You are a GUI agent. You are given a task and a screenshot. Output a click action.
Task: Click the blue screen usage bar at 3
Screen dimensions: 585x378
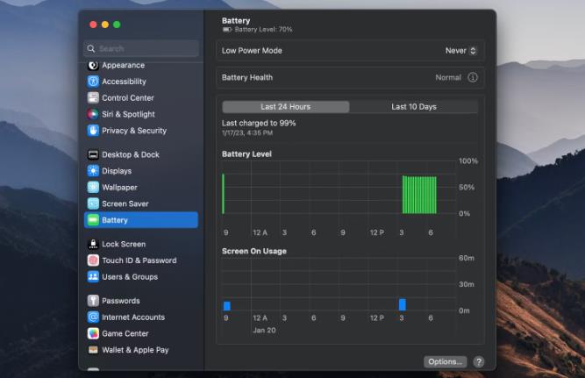tap(403, 304)
